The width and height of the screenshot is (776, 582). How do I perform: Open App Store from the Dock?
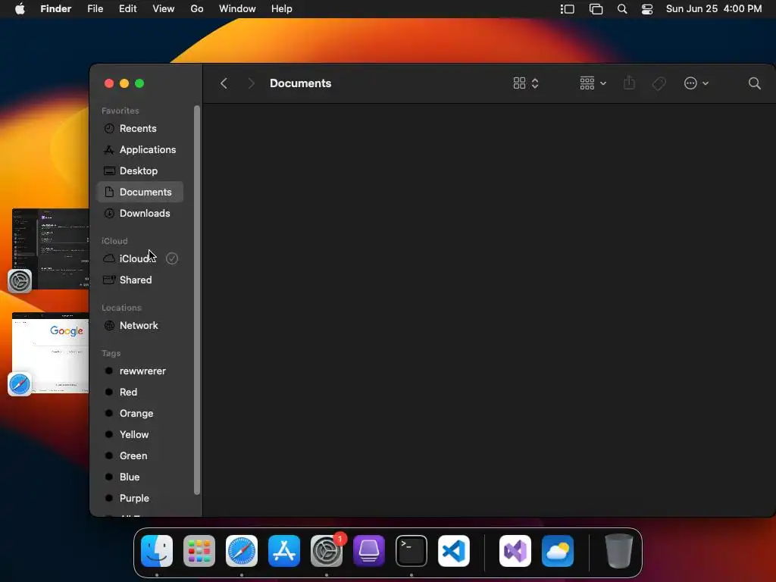[x=284, y=551]
